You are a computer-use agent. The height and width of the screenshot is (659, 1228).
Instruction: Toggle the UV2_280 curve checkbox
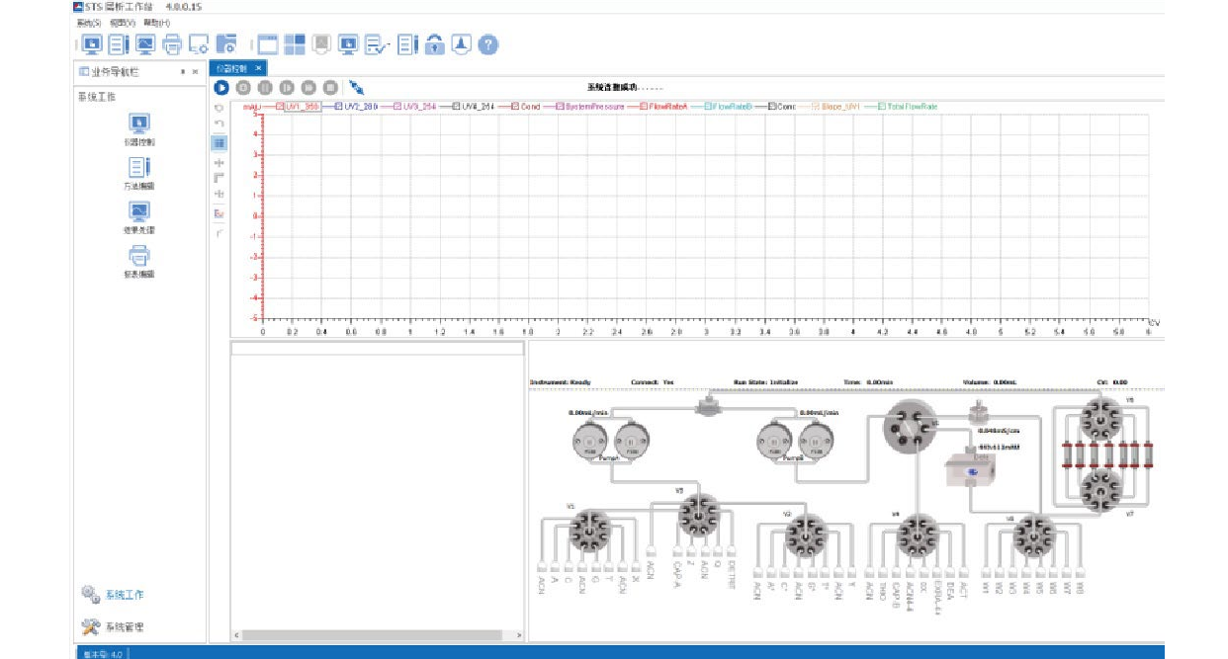(x=339, y=106)
